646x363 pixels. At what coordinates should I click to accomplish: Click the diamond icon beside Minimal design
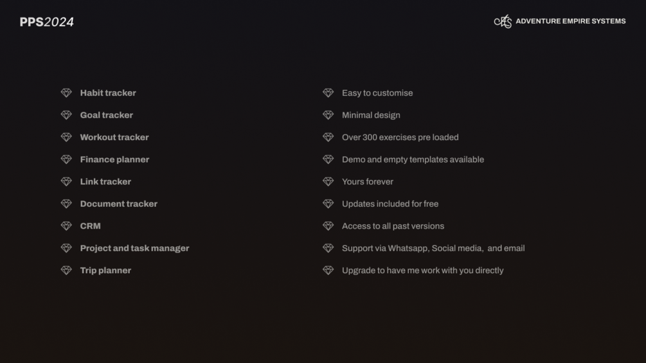tap(328, 115)
